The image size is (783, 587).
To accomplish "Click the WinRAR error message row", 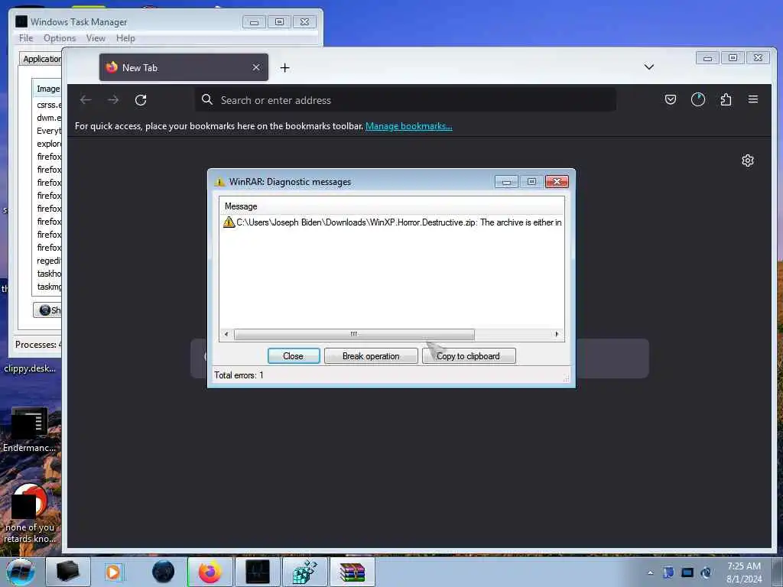I will pyautogui.click(x=392, y=222).
